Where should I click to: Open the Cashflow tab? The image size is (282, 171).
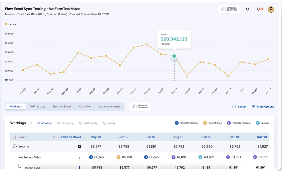[x=85, y=107]
